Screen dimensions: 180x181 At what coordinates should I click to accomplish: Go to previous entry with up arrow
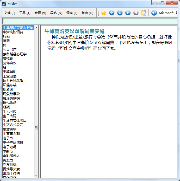click(x=112, y=13)
